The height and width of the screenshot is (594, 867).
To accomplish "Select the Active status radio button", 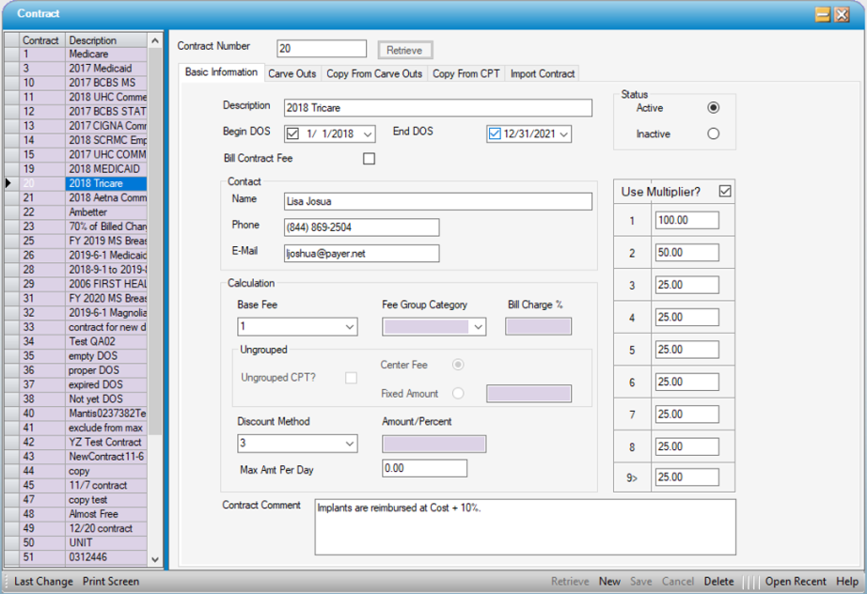I will 713,108.
